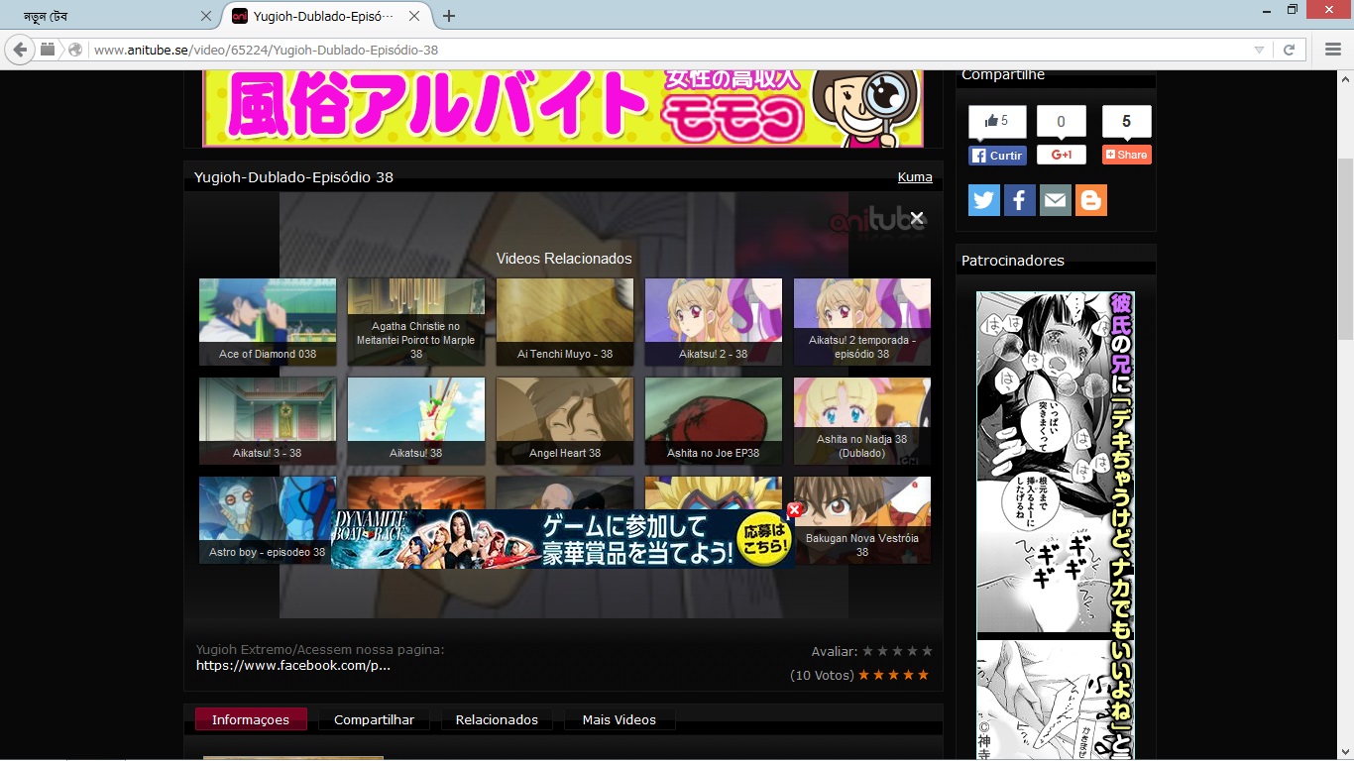Go back to the previous page
Image resolution: width=1354 pixels, height=761 pixels.
(20, 50)
